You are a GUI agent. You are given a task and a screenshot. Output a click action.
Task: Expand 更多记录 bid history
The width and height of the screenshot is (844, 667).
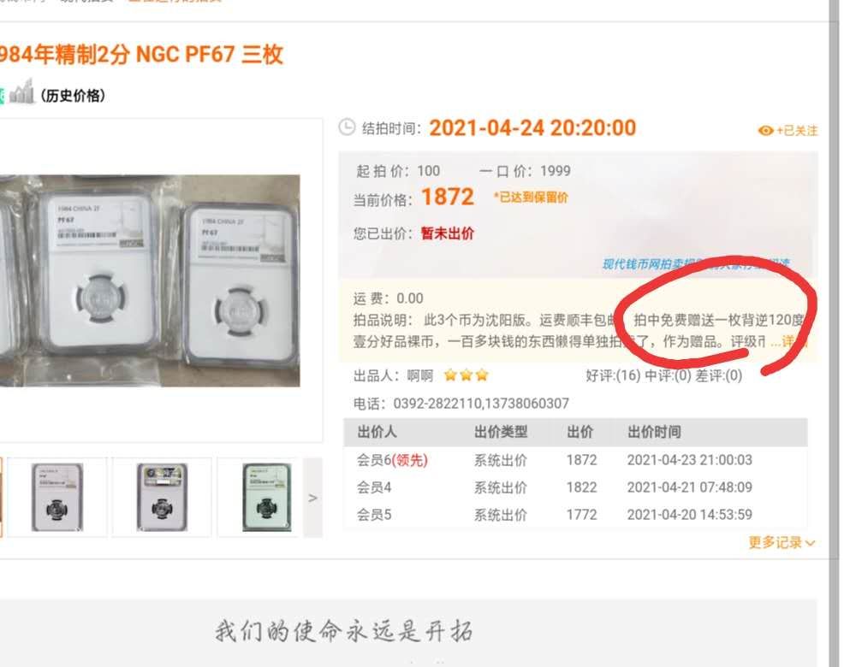click(782, 543)
